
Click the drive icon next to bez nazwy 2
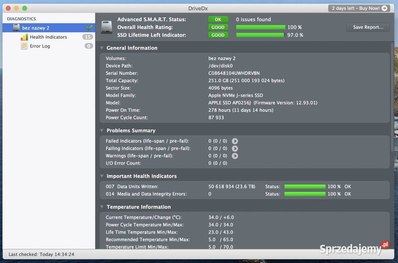16,27
